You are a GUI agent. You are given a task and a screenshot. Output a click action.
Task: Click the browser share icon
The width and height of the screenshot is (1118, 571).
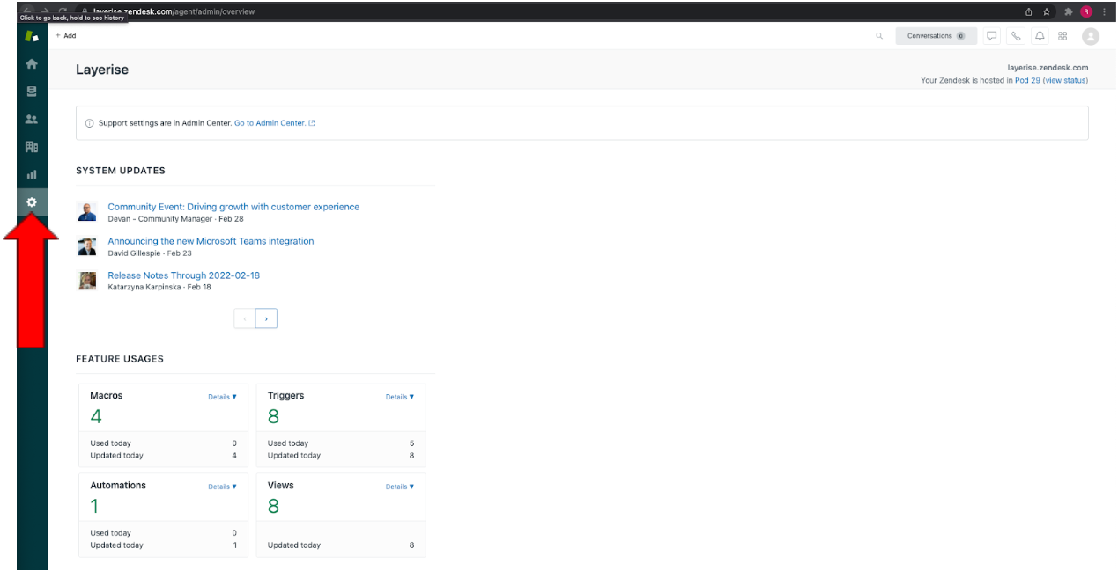(x=1029, y=11)
